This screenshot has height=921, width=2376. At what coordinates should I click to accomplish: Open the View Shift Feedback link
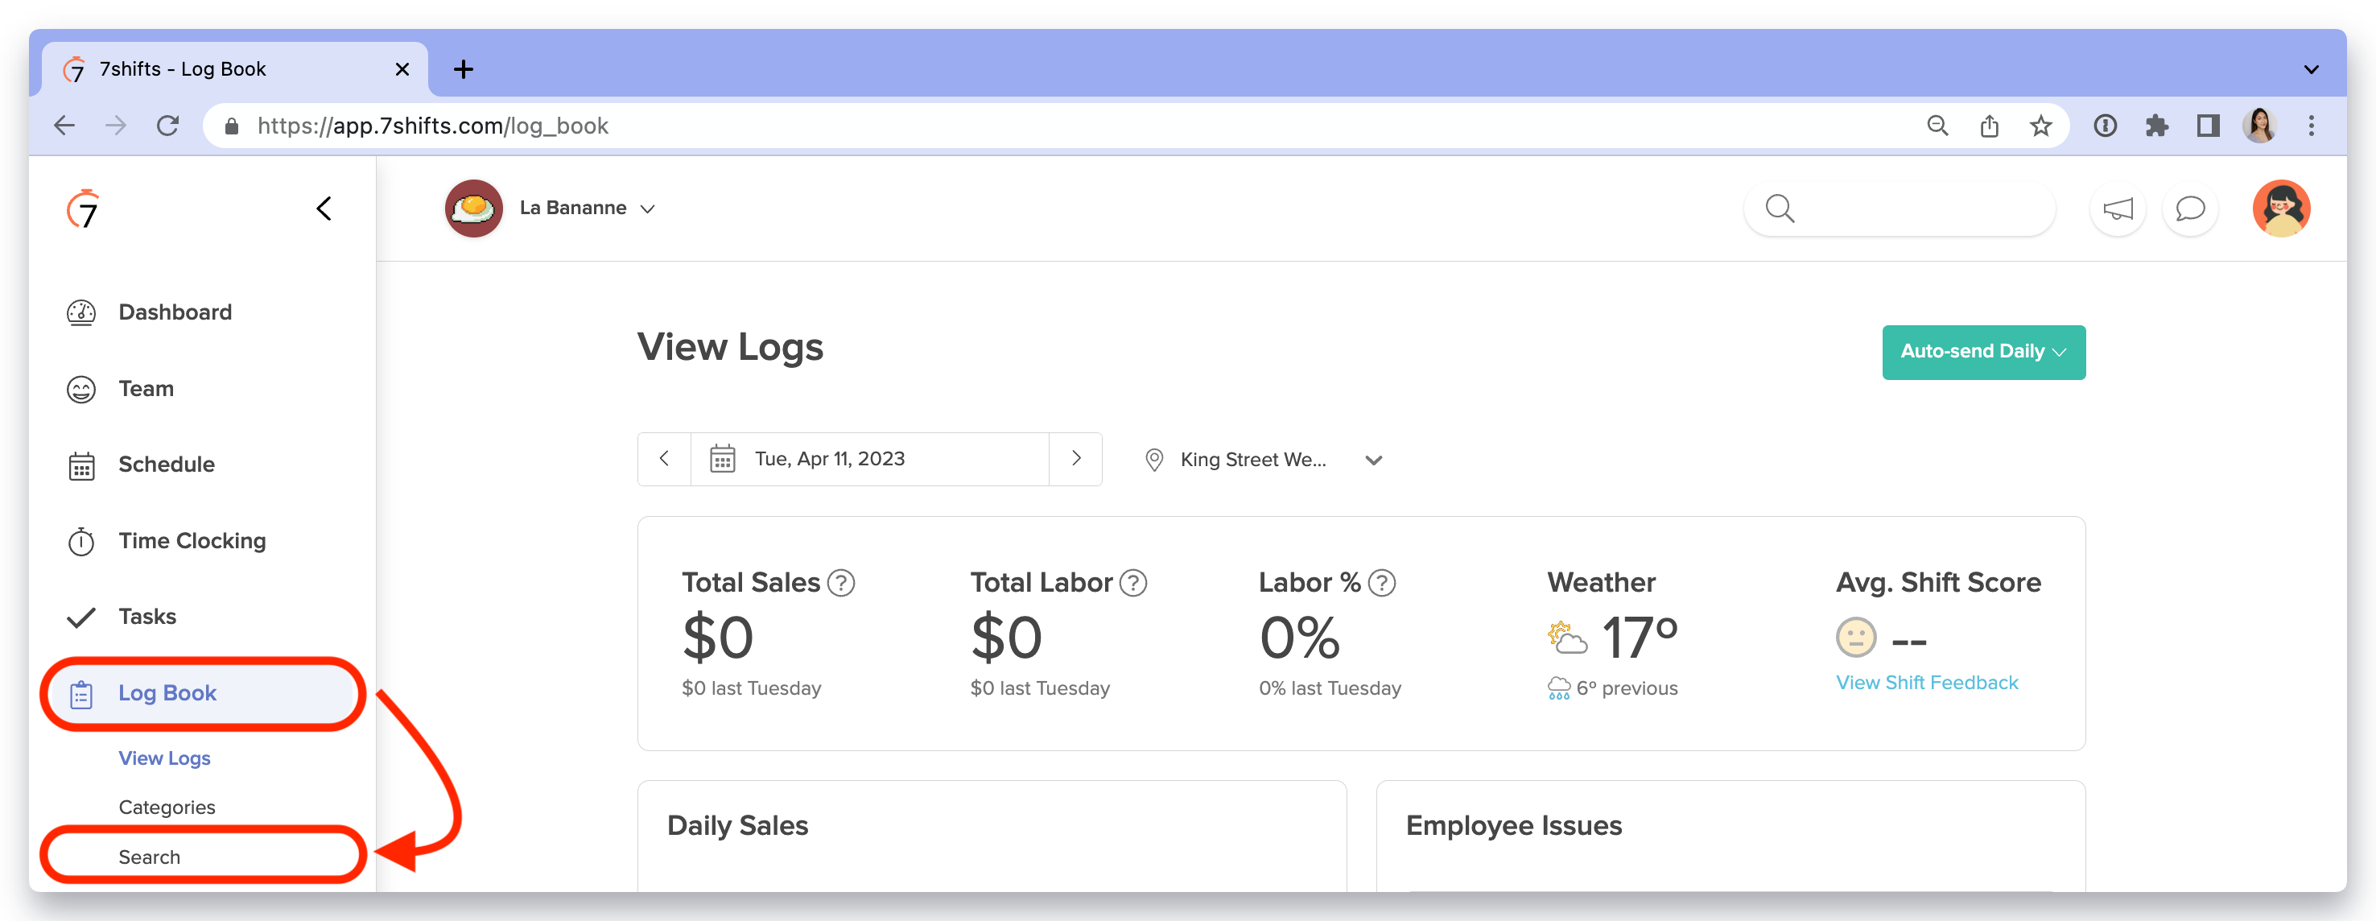click(x=1926, y=683)
